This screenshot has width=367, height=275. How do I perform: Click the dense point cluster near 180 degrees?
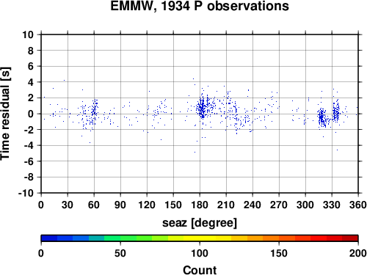click(x=202, y=108)
